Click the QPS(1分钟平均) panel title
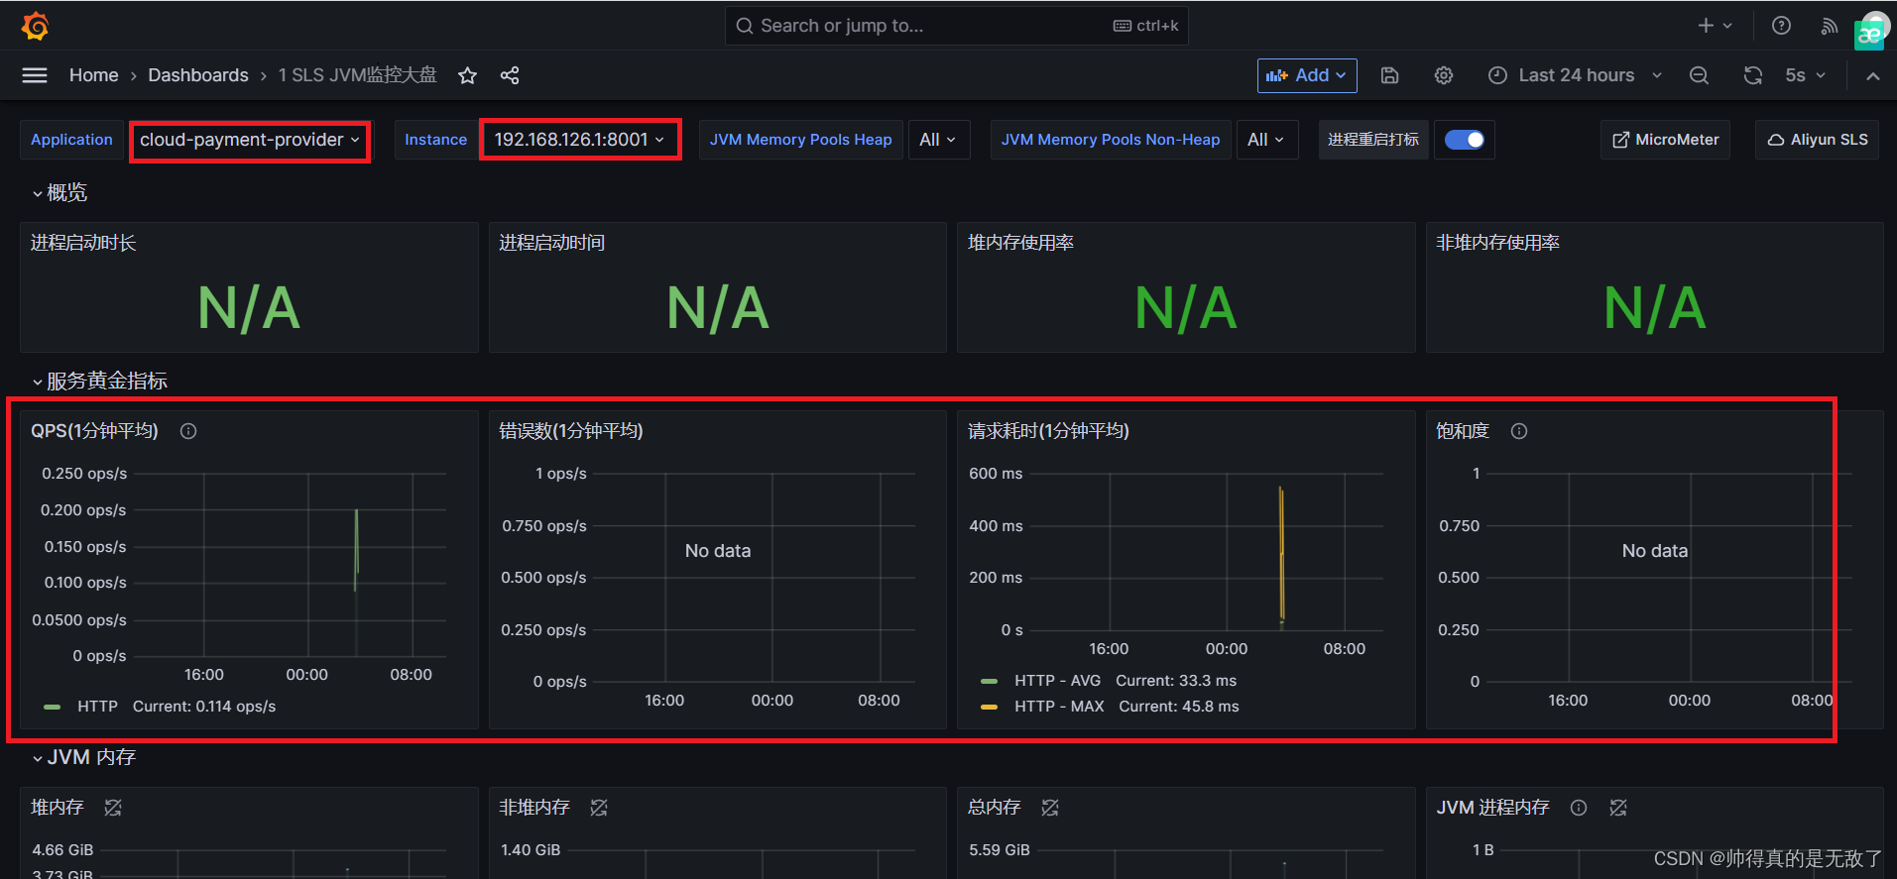 (x=94, y=431)
